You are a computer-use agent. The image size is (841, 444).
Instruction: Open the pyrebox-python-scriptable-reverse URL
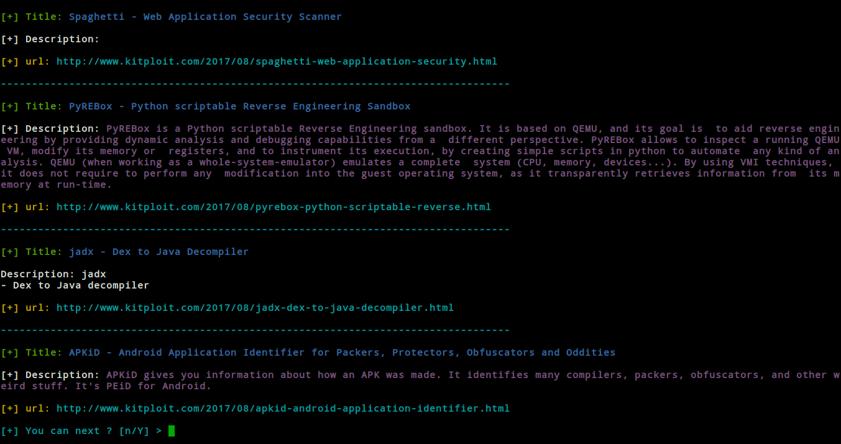tap(273, 206)
